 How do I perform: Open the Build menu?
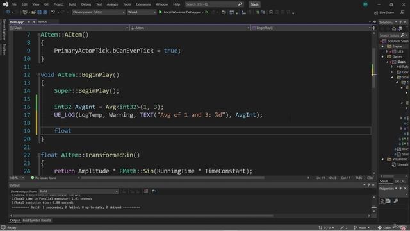(x=72, y=4)
